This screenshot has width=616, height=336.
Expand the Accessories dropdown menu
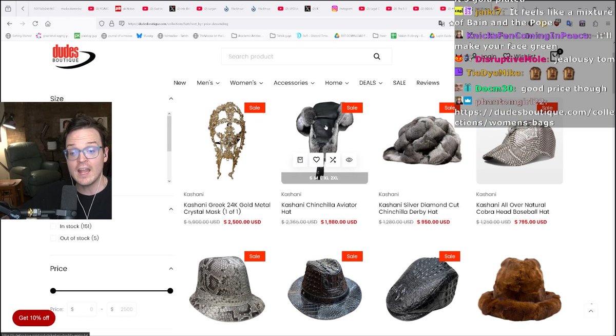pyautogui.click(x=294, y=83)
